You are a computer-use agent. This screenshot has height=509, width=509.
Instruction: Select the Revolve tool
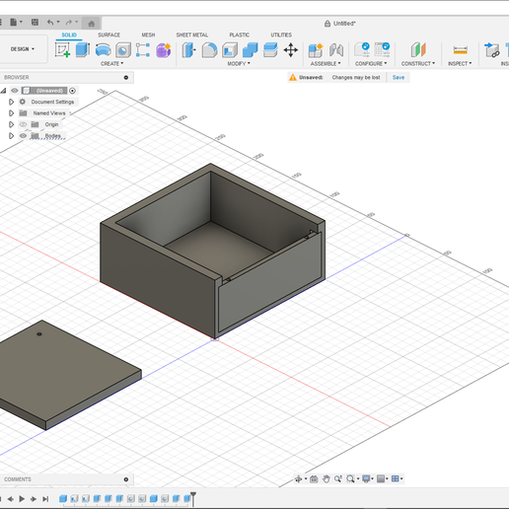click(x=103, y=50)
